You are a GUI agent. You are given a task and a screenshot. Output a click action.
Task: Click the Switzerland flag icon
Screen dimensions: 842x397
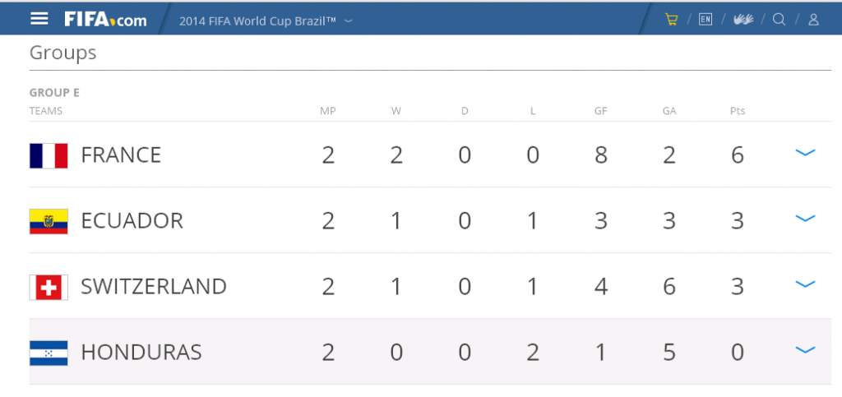(49, 287)
